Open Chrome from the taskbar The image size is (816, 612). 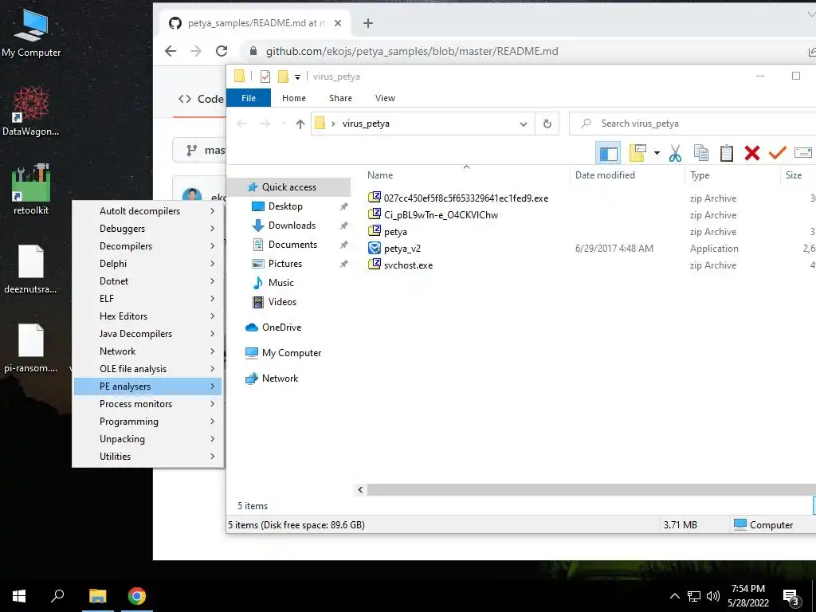tap(137, 596)
